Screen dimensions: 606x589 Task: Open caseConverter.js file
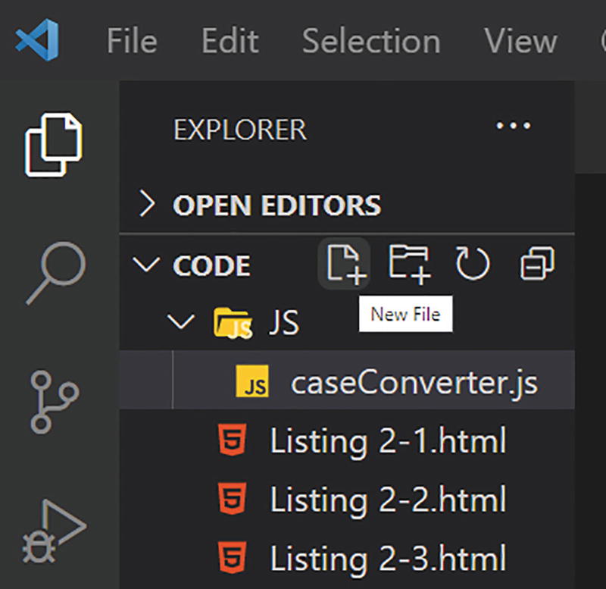[414, 383]
